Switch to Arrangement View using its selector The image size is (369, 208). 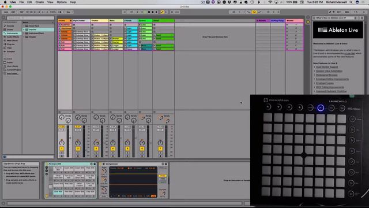[308, 17]
